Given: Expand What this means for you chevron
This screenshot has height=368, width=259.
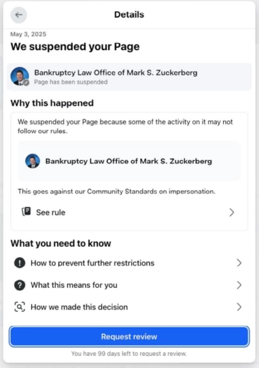Looking at the screenshot, I should [239, 285].
